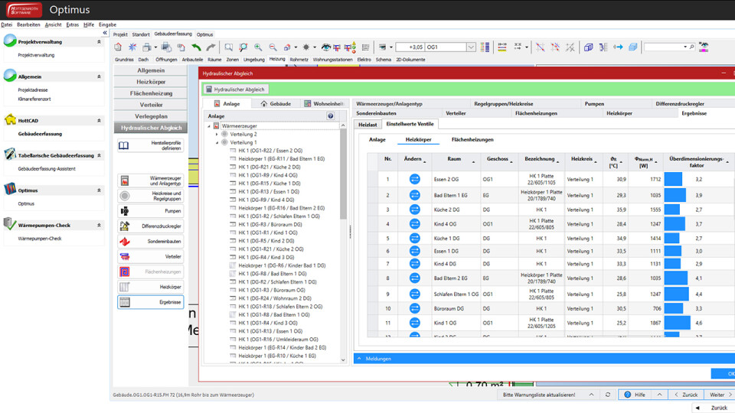
Task: Click the help icon in Anlage panel
Action: click(331, 116)
